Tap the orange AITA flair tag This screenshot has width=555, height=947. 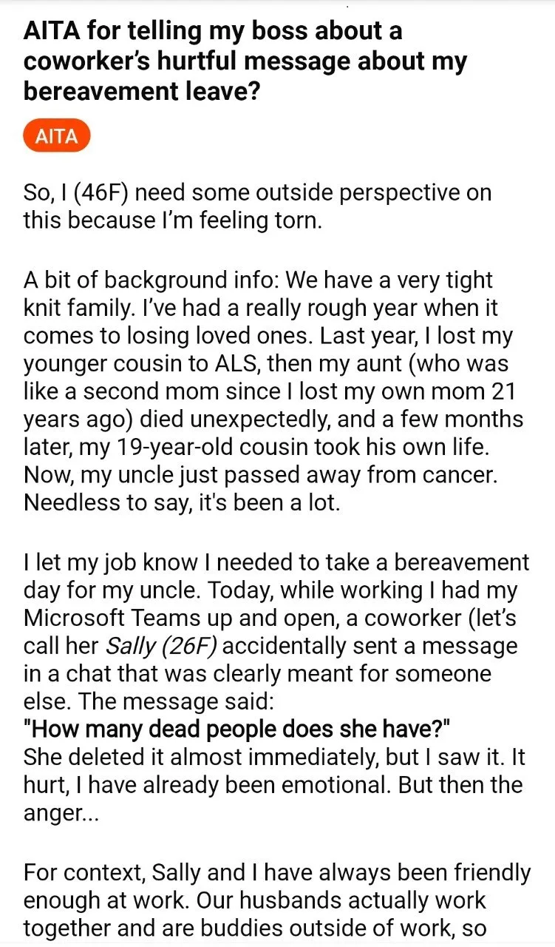57,137
